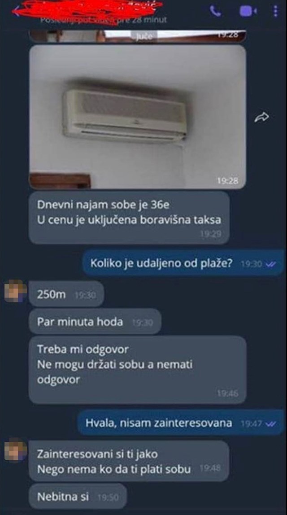Start a voice call with the phone icon
This screenshot has height=515, width=287.
coord(215,11)
